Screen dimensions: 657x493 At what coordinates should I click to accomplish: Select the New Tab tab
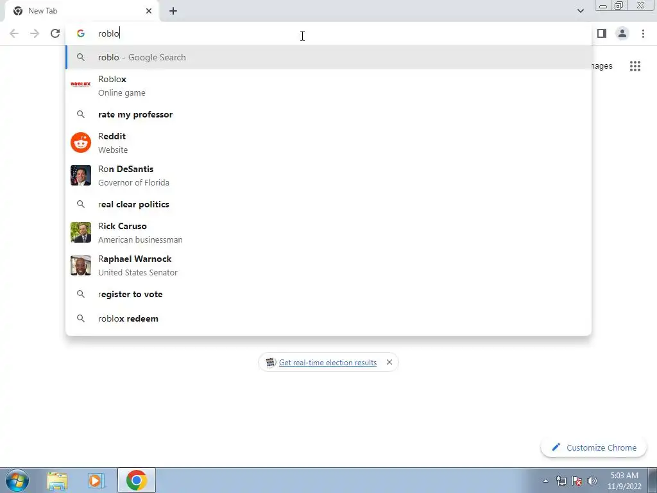point(81,12)
